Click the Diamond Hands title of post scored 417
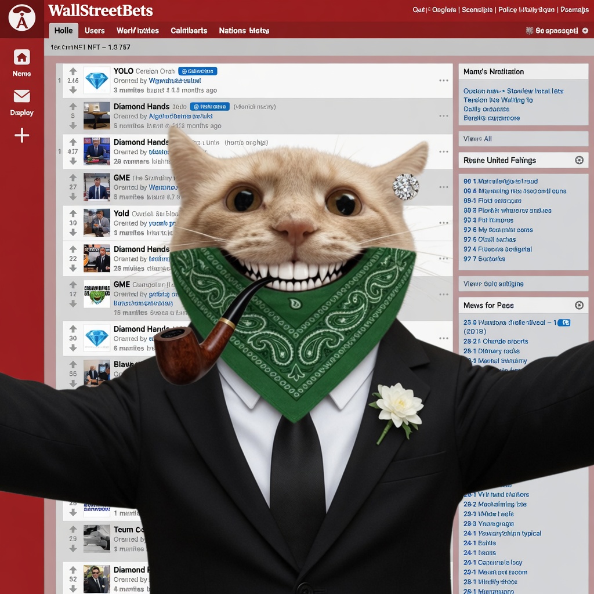The image size is (594, 594). pos(142,142)
